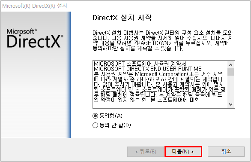Viewport: 251px width, 162px height.
Task: Click the license scrollbar up arrow
Action: [x=230, y=65]
